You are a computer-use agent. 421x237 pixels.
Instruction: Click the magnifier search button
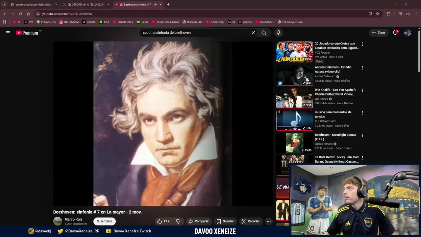coord(264,33)
